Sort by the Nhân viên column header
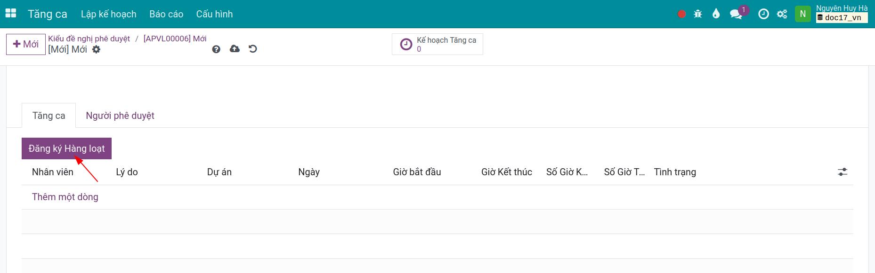The height and width of the screenshot is (273, 875). coord(53,172)
